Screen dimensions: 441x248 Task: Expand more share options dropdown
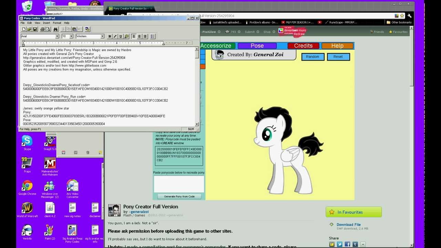tap(362, 244)
